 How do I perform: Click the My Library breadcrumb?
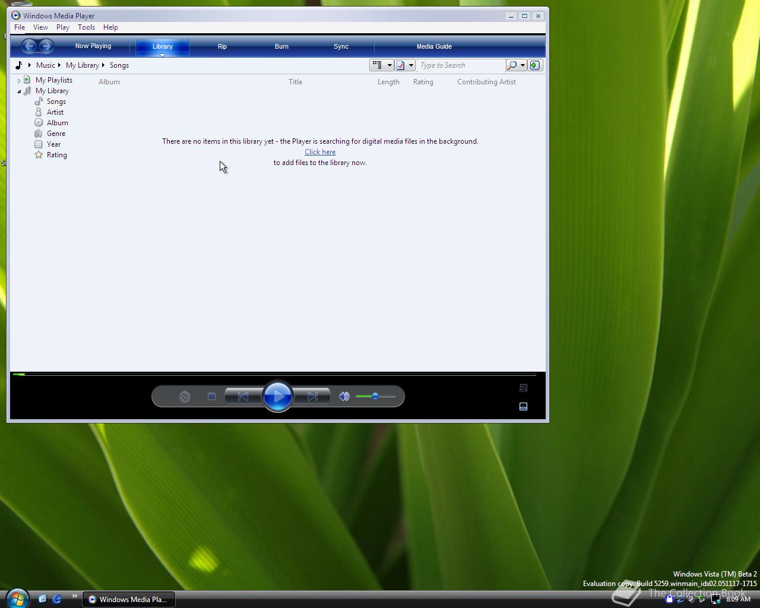[x=83, y=65]
